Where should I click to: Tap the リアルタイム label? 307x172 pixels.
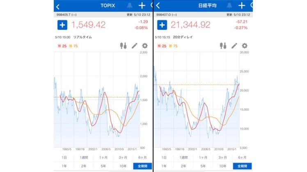click(82, 37)
